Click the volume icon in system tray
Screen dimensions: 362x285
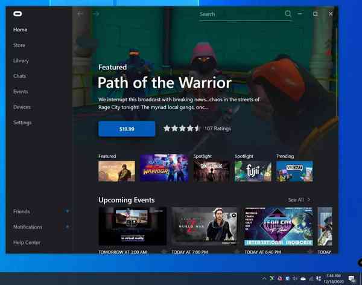[x=295, y=278]
